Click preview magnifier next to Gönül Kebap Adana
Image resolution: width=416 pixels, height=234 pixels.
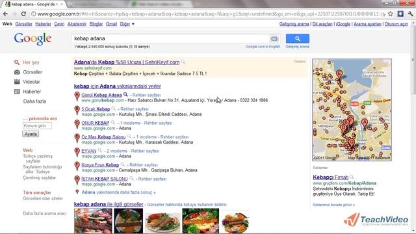pyautogui.click(x=125, y=95)
